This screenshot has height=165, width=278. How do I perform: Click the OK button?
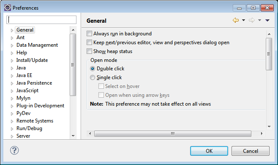209,151
